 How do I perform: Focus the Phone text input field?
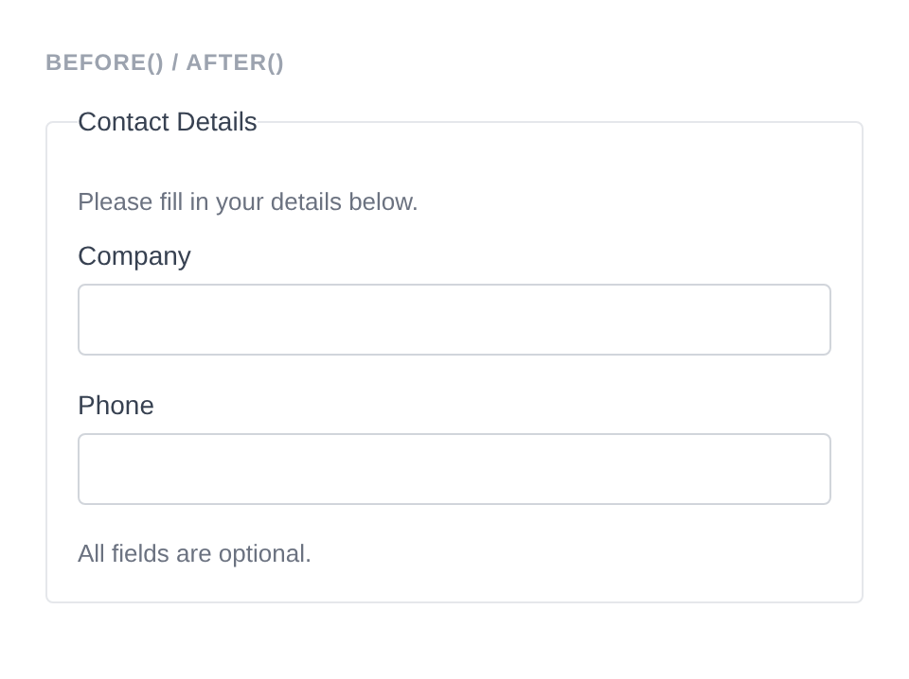(454, 469)
